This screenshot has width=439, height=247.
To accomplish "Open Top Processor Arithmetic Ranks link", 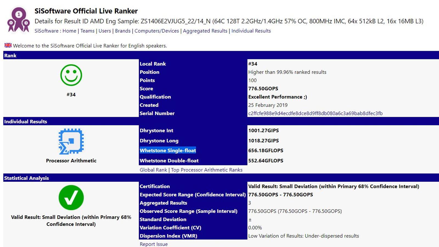I will [207, 170].
